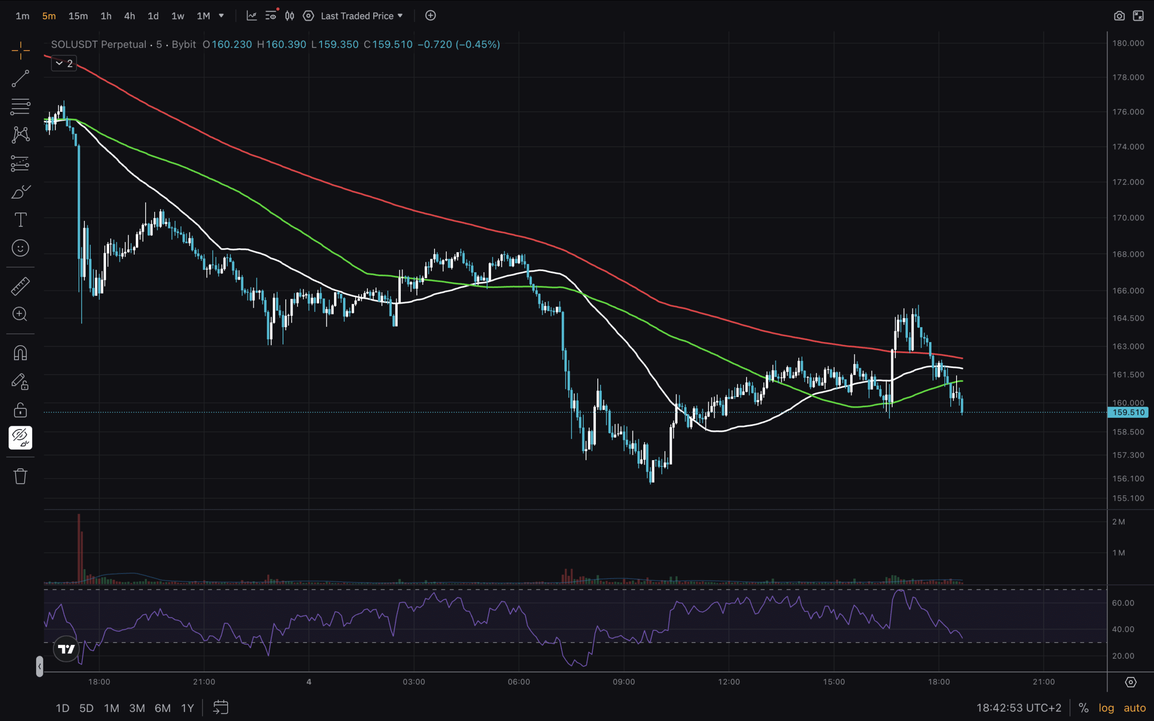This screenshot has width=1154, height=721.
Task: Take a chart snapshot with camera icon
Action: pyautogui.click(x=1119, y=16)
